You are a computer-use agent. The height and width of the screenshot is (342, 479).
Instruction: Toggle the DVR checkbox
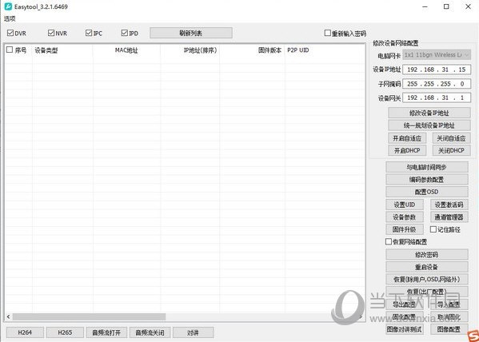[10, 33]
